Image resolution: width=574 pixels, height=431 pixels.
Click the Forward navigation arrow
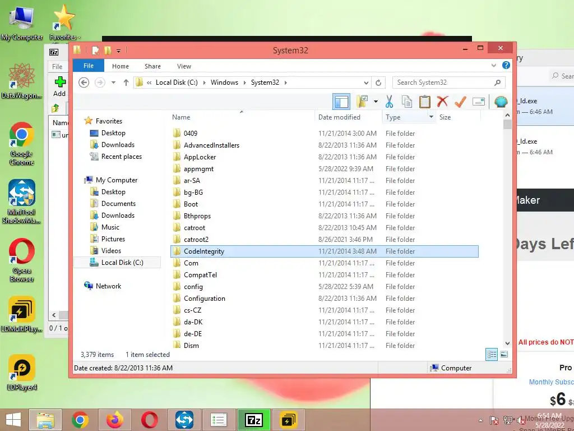100,82
